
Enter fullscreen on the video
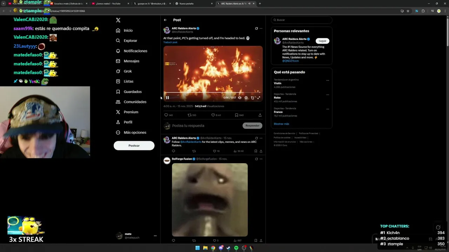259,98
